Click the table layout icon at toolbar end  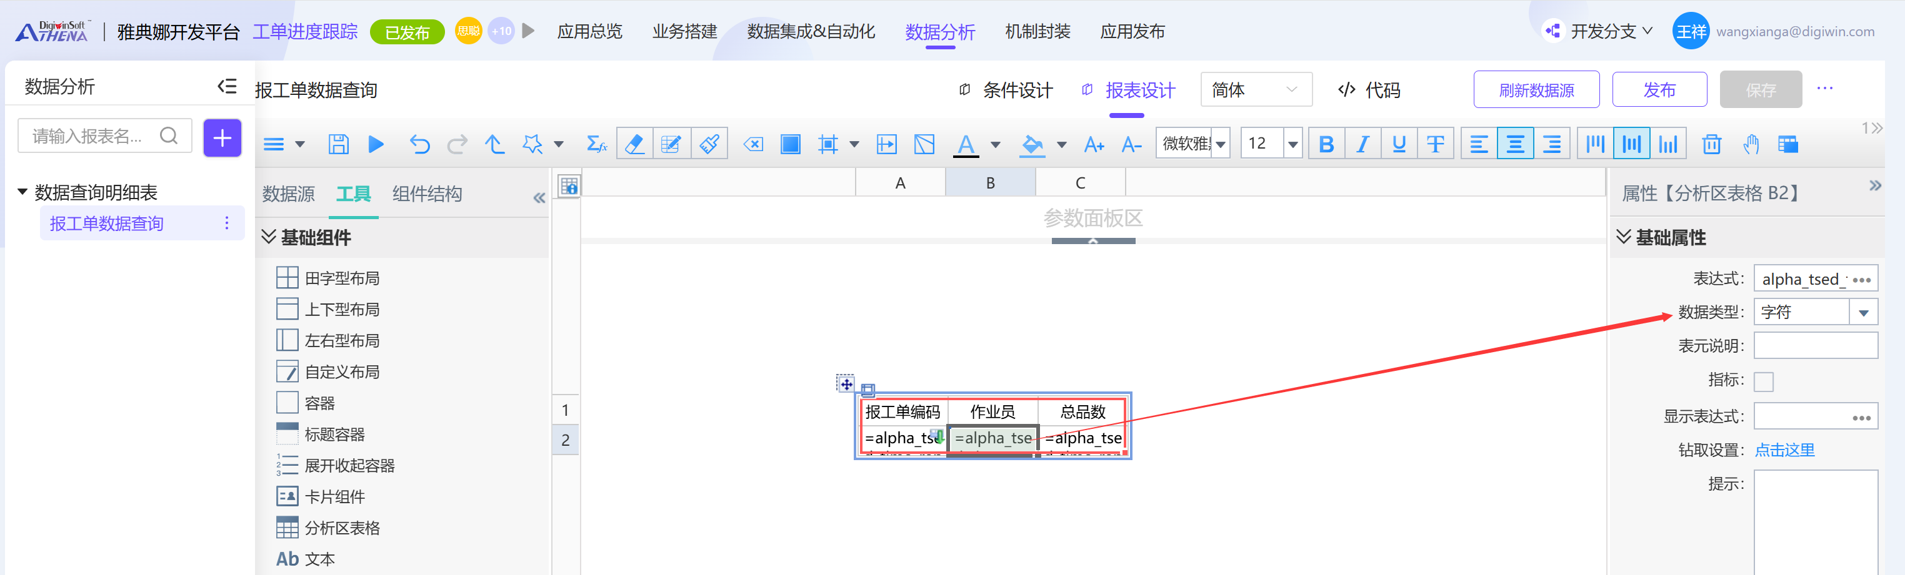coord(1787,144)
